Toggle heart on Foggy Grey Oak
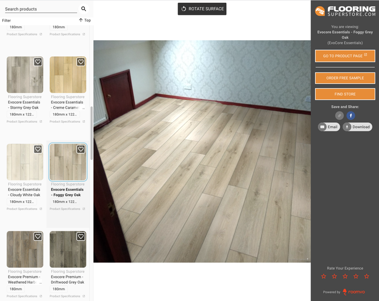The width and height of the screenshot is (379, 301). click(x=81, y=149)
